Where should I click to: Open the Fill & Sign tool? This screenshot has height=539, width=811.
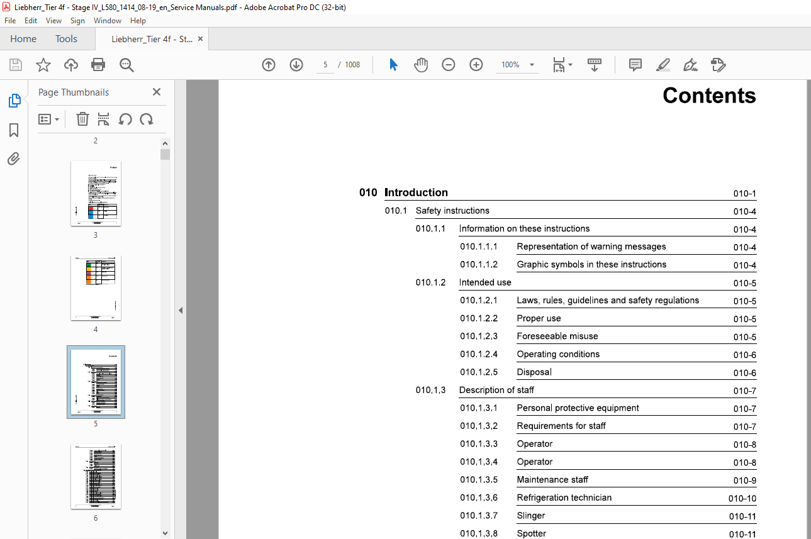coord(690,65)
